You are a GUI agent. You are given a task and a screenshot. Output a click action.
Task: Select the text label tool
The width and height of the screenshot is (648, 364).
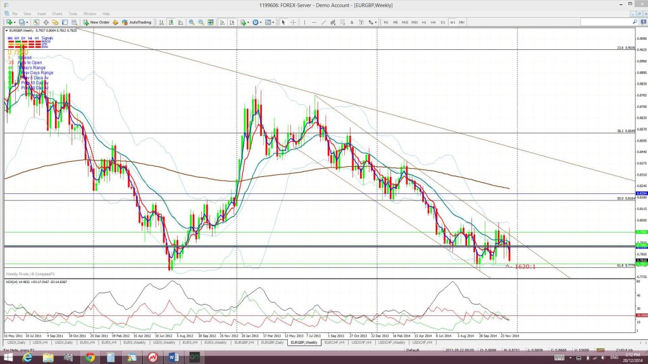pyautogui.click(x=352, y=22)
